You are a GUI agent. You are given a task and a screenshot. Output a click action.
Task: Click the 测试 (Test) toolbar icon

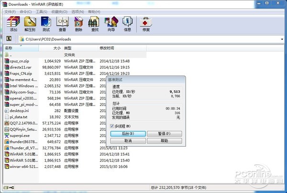pyautogui.click(x=46, y=24)
